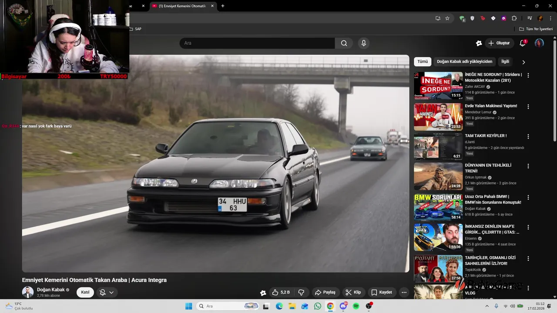This screenshot has width=557, height=313.
Task: Open the weather widget showing 13°C
Action: [20, 306]
